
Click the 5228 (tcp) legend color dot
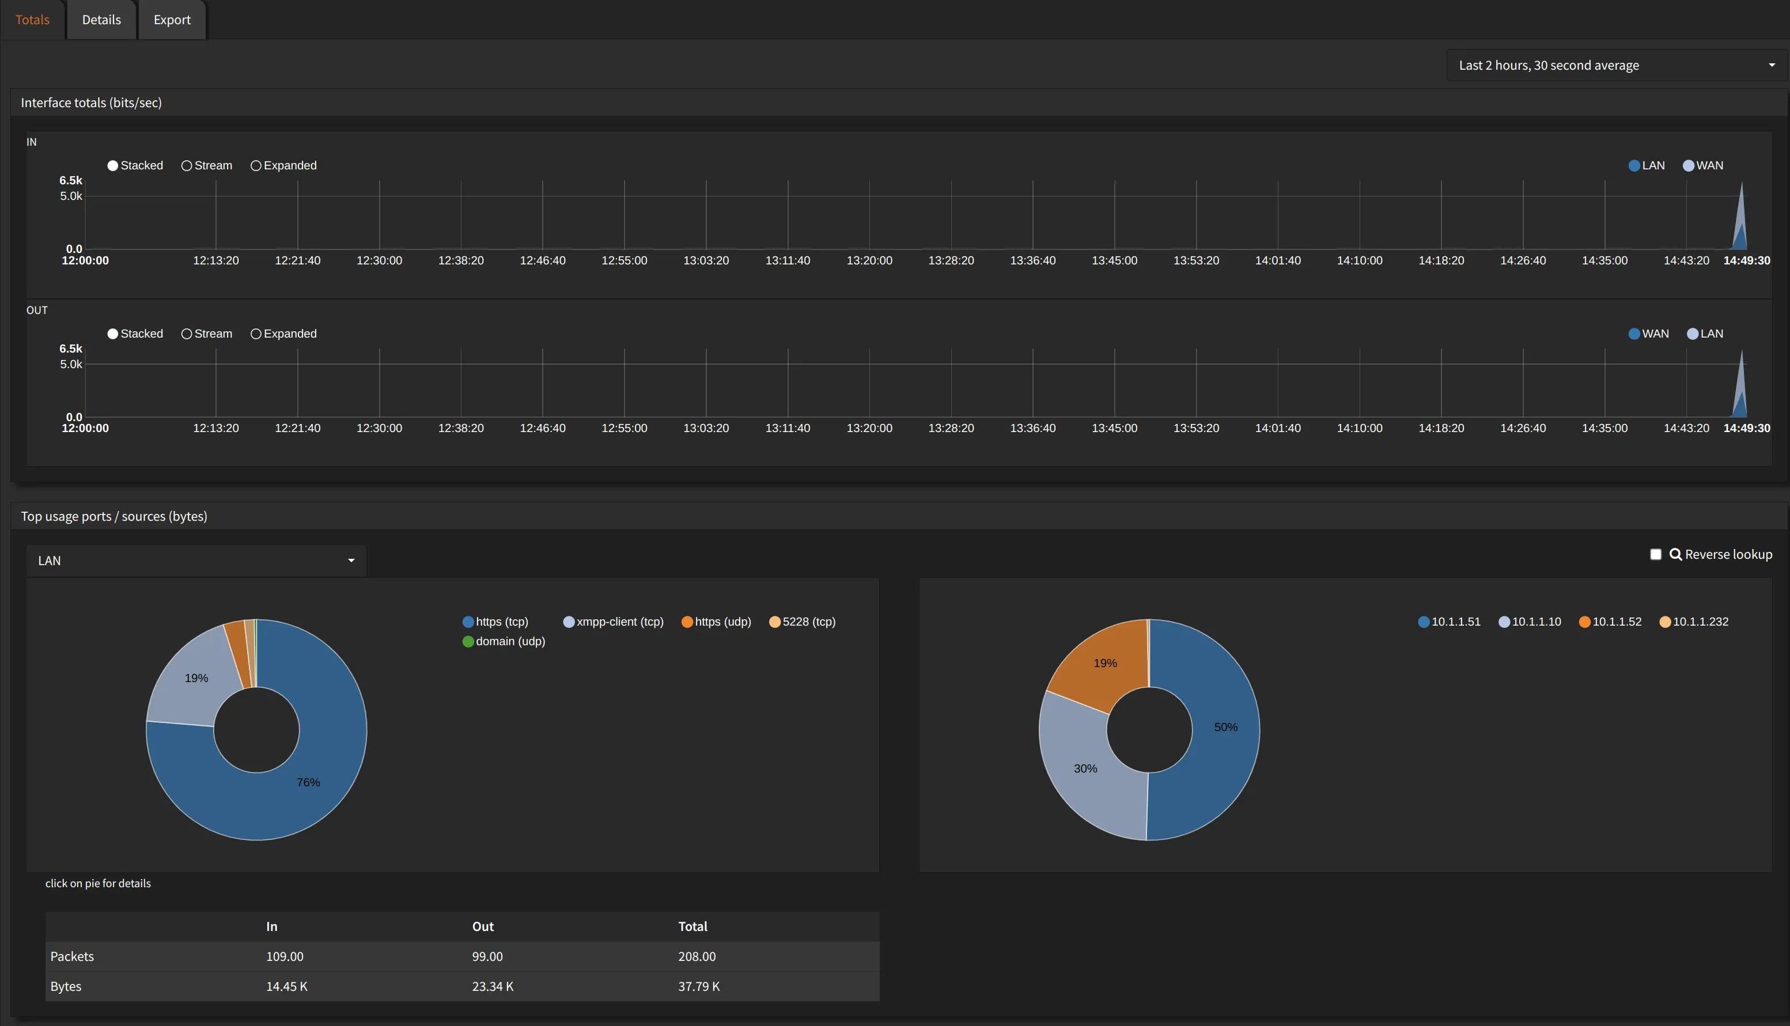774,622
